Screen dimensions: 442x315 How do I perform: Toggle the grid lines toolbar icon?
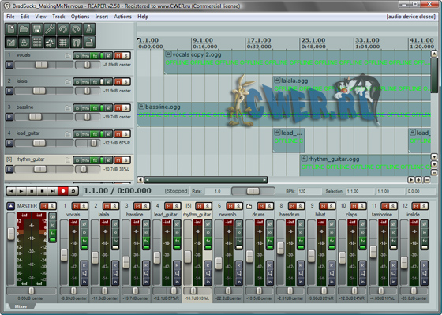[63, 43]
